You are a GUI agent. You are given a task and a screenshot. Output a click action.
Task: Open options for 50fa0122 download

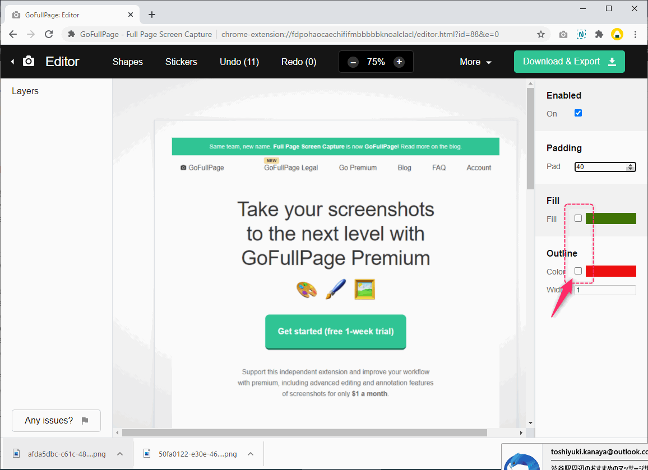[x=251, y=454]
